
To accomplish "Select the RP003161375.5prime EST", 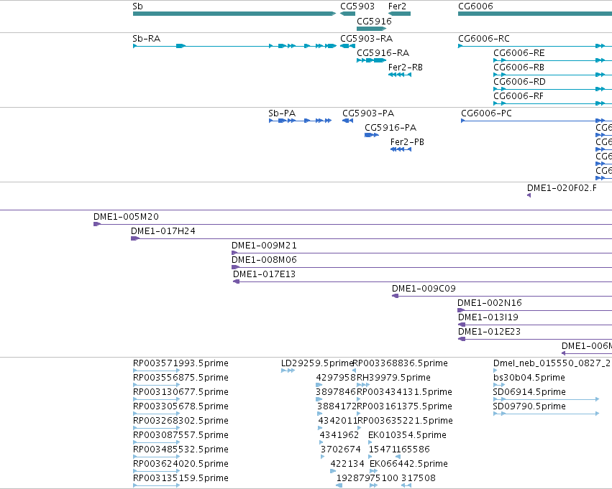I will pos(359,414).
